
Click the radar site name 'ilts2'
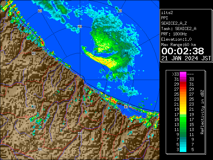167,13
